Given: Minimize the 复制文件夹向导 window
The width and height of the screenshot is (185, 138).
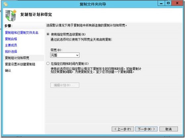Looking at the screenshot, I should [161, 3].
